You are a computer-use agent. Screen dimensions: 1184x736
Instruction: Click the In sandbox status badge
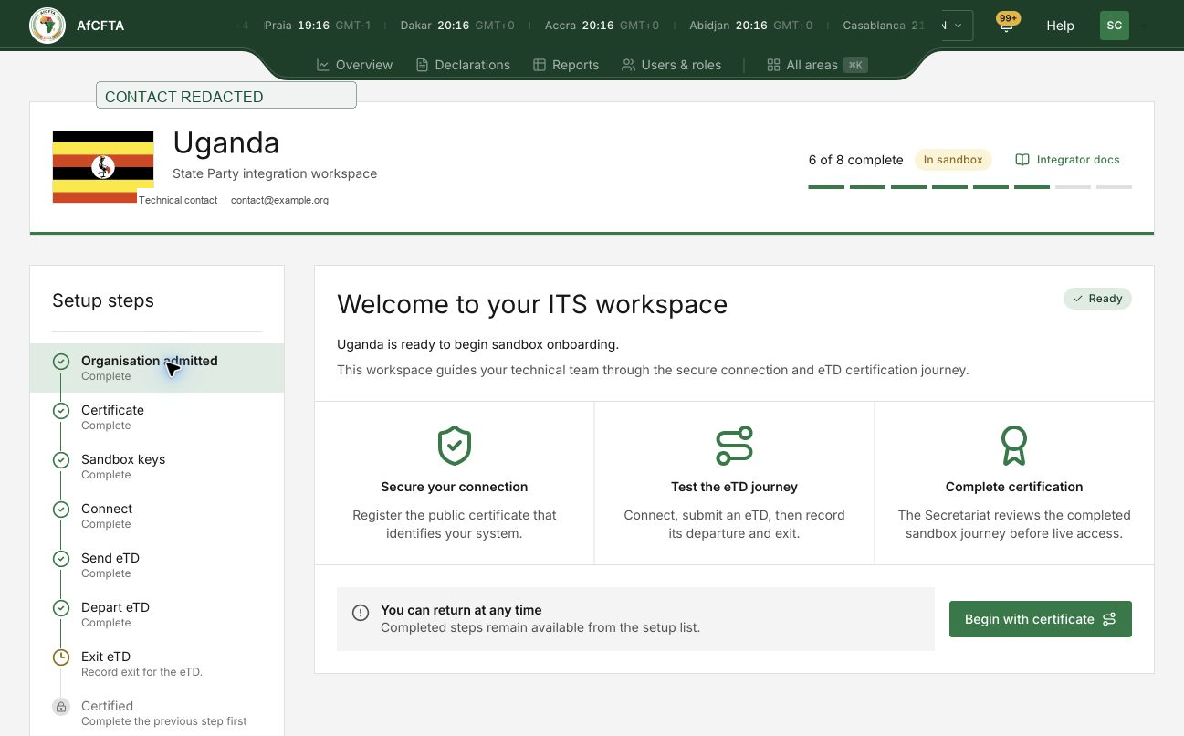click(953, 160)
